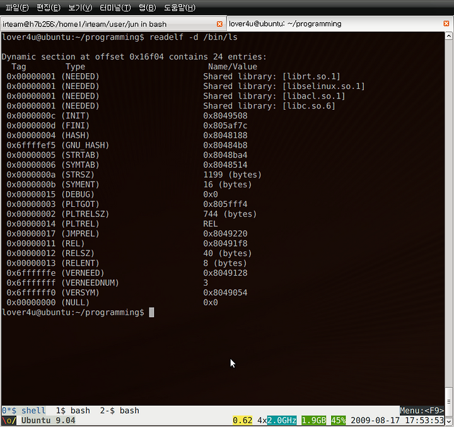Viewport: 454px width, 427px height.
Task: Click the (RELENT) type entry
Action: [x=80, y=264]
